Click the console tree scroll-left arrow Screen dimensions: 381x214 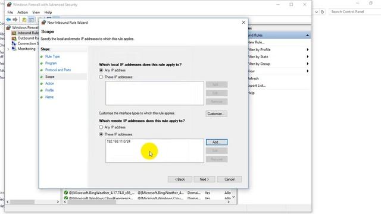(8, 202)
